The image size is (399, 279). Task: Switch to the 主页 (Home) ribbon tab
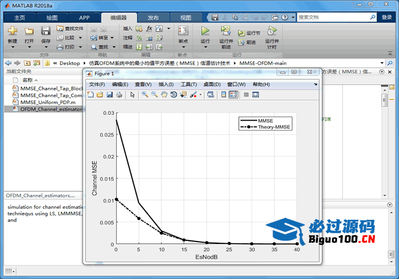(20, 17)
